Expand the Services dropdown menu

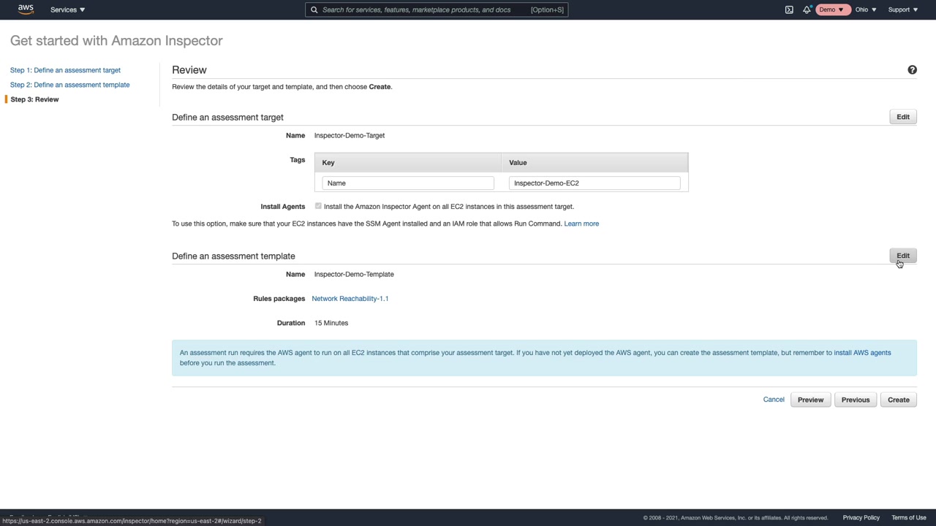pyautogui.click(x=67, y=9)
